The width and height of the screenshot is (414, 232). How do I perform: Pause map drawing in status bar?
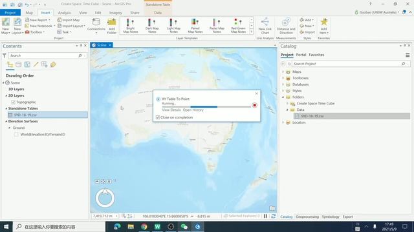(x=265, y=216)
